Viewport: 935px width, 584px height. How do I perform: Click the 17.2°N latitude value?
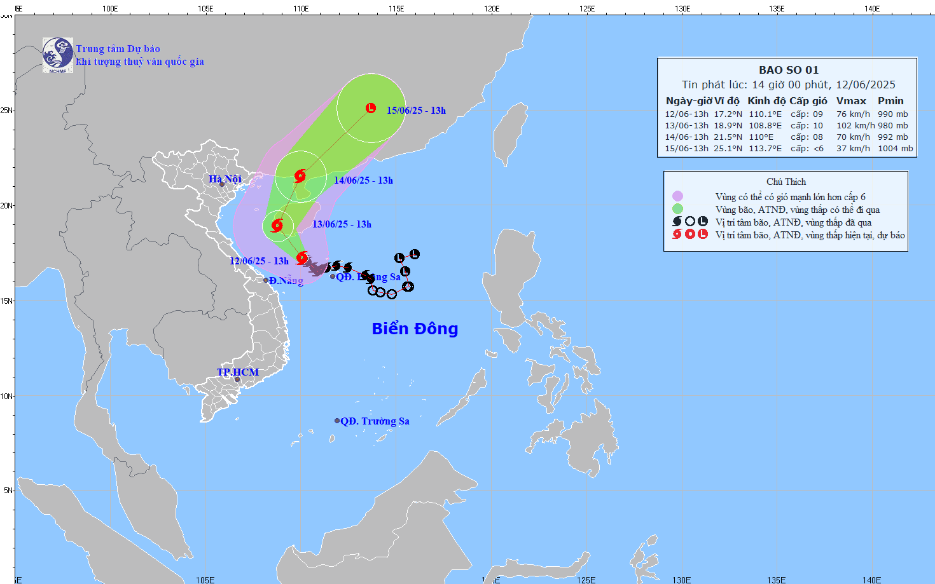pos(728,114)
